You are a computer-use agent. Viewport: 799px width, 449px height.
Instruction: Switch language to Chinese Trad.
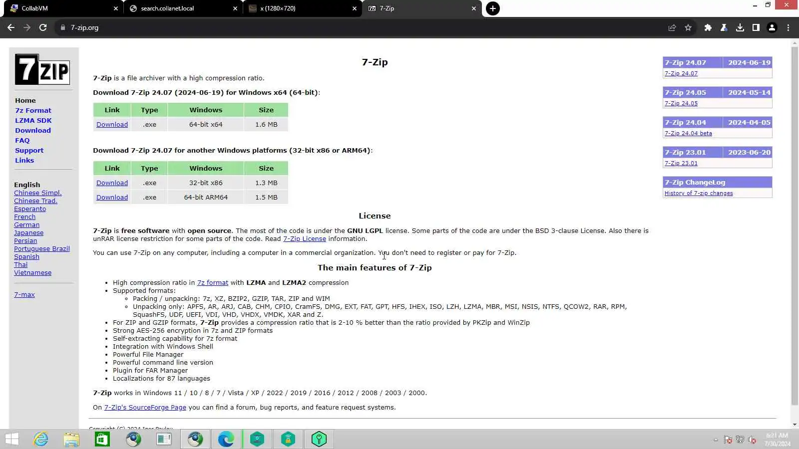(x=35, y=201)
